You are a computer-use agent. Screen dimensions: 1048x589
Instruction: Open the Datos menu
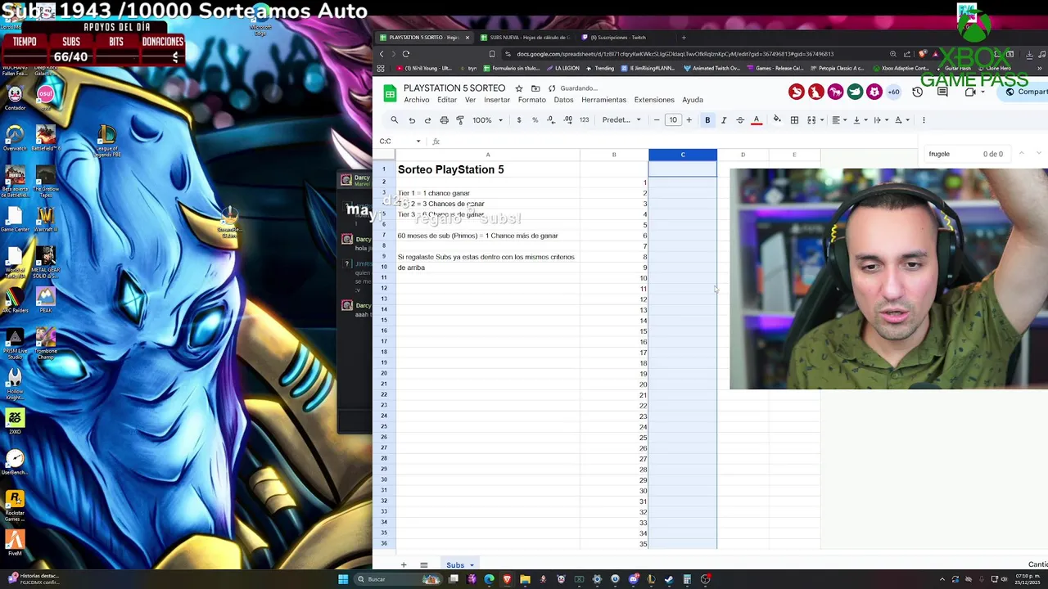tap(563, 100)
